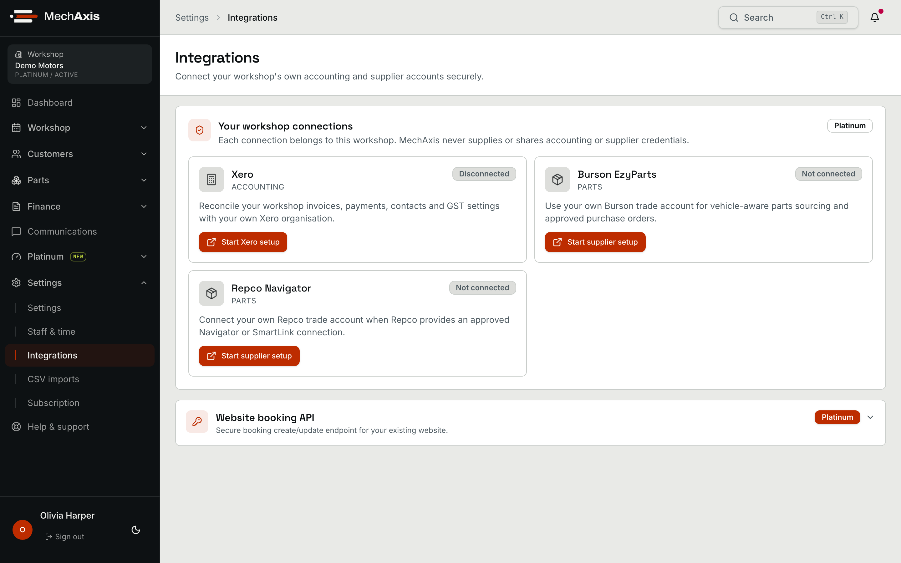Click the Olivia Harper name
This screenshot has height=563, width=901.
pos(67,516)
